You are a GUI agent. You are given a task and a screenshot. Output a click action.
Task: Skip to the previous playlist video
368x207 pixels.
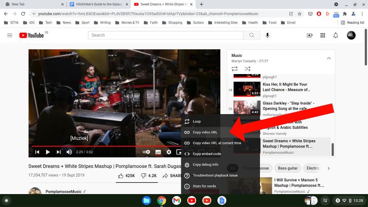point(37,152)
